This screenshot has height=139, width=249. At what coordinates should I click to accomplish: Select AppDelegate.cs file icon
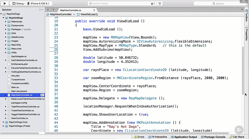point(9,56)
